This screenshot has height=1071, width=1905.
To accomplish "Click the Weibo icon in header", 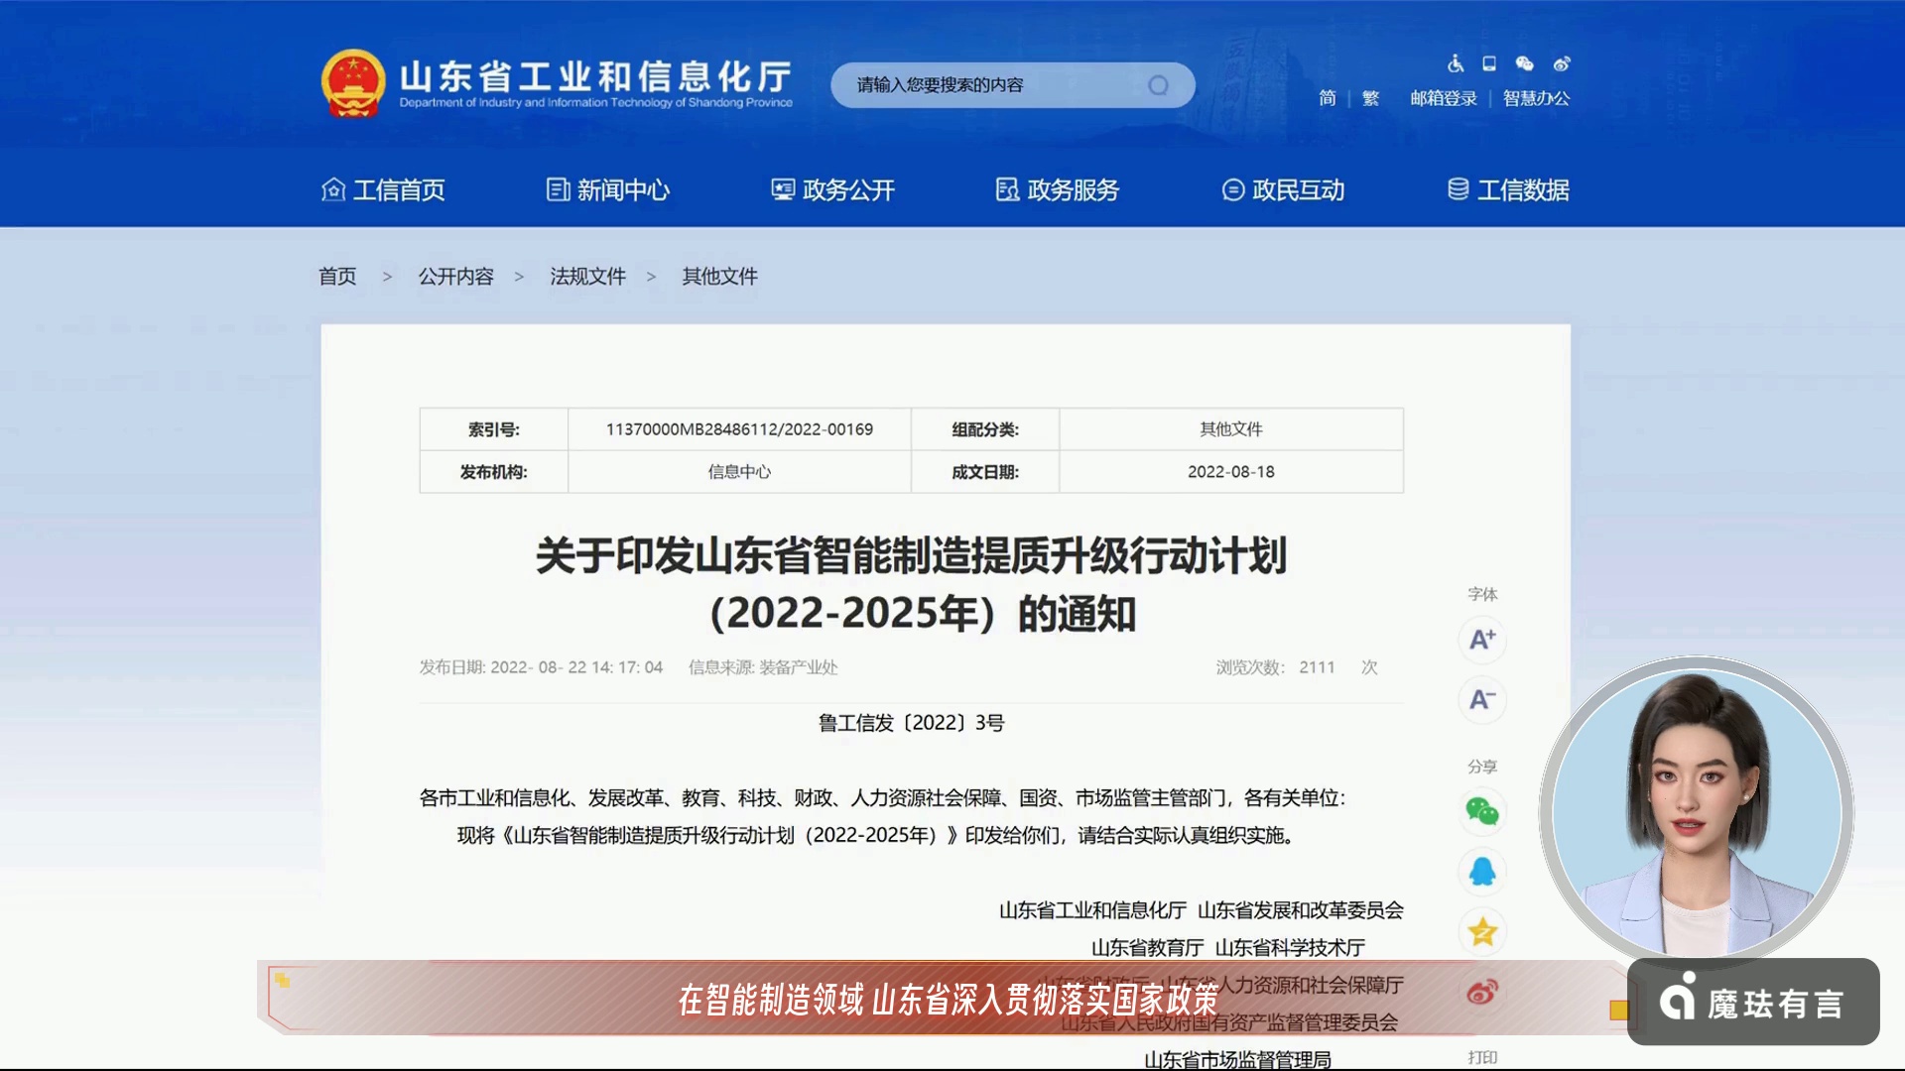I will pos(1562,63).
